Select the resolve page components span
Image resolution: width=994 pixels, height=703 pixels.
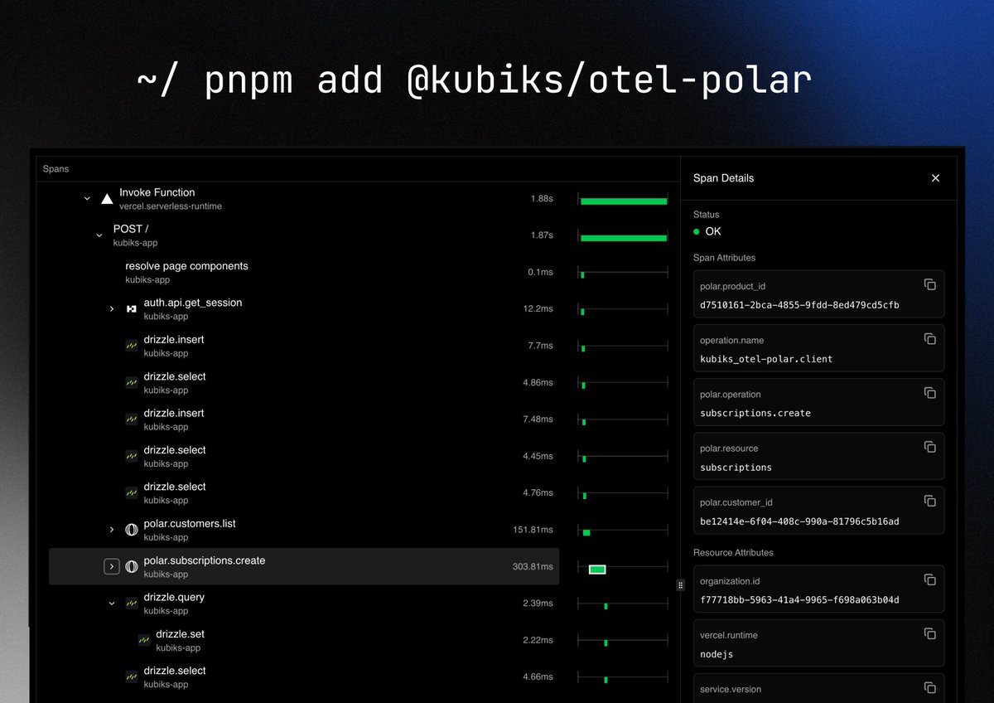click(186, 266)
